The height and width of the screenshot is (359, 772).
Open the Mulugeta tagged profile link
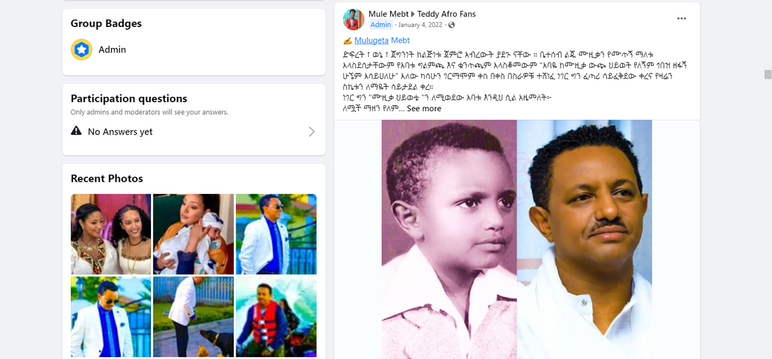(371, 40)
